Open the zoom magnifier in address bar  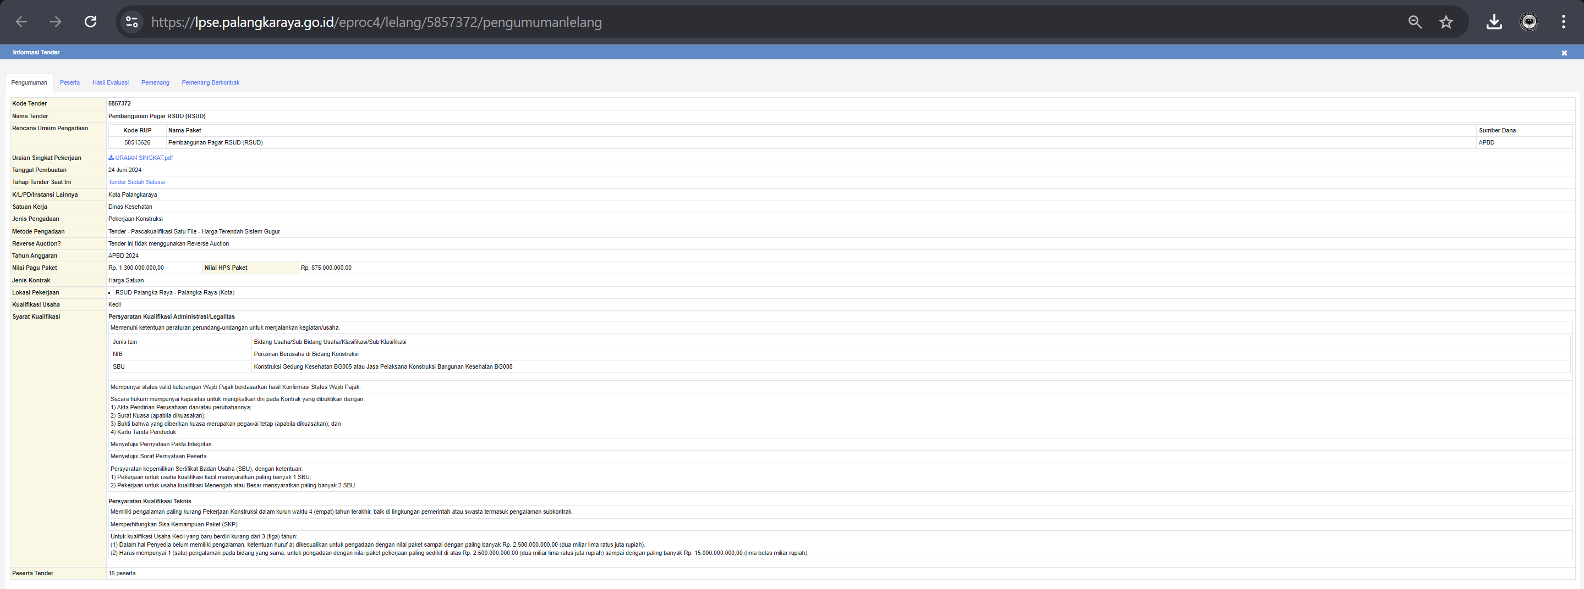1415,22
